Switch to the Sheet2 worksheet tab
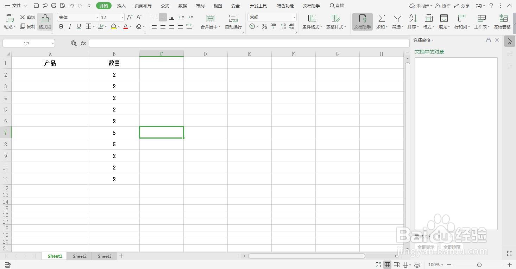The height and width of the screenshot is (269, 516). click(x=80, y=256)
